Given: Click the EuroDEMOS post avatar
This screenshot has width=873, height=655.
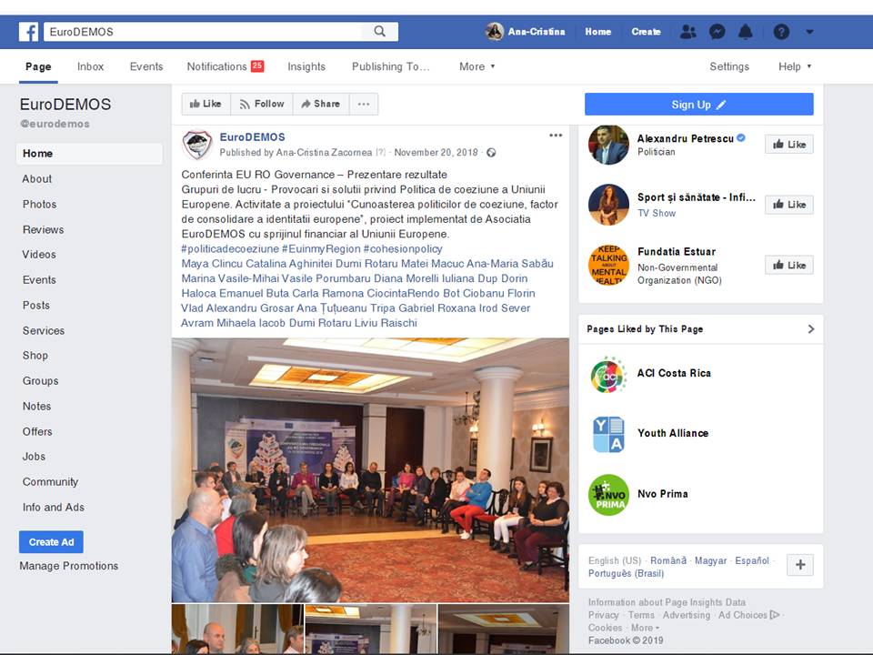Looking at the screenshot, I should pos(197,145).
